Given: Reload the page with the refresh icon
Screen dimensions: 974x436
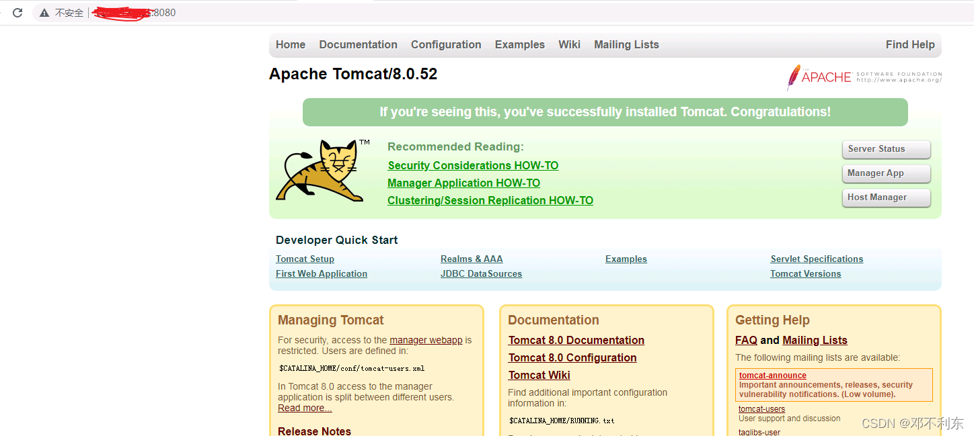Looking at the screenshot, I should coord(17,13).
